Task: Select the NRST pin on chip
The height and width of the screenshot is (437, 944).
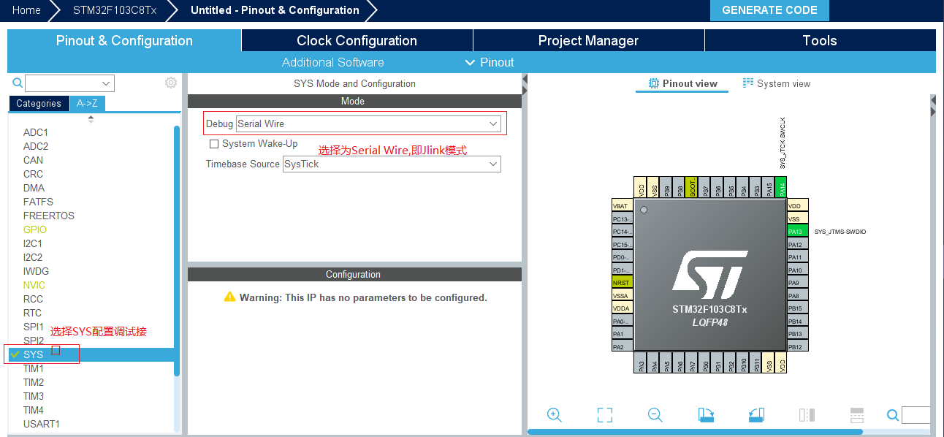Action: pos(622,283)
